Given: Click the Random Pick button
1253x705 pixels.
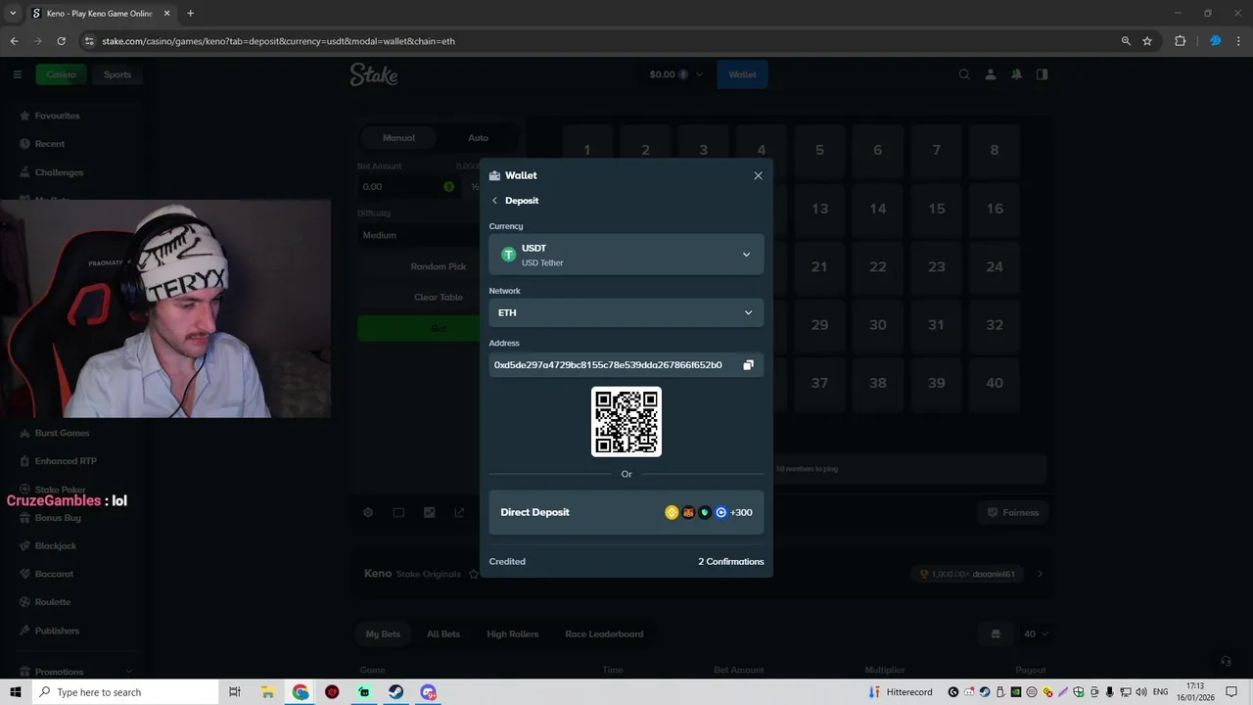Looking at the screenshot, I should [439, 266].
